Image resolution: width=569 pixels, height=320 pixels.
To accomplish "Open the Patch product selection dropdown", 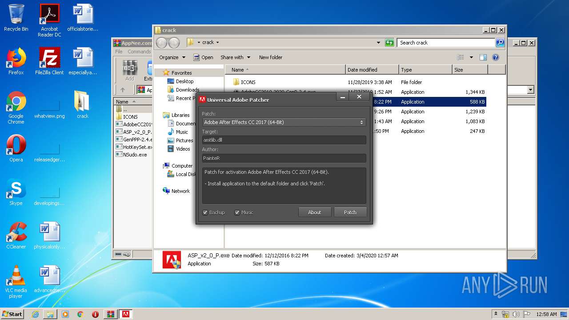I will [284, 122].
